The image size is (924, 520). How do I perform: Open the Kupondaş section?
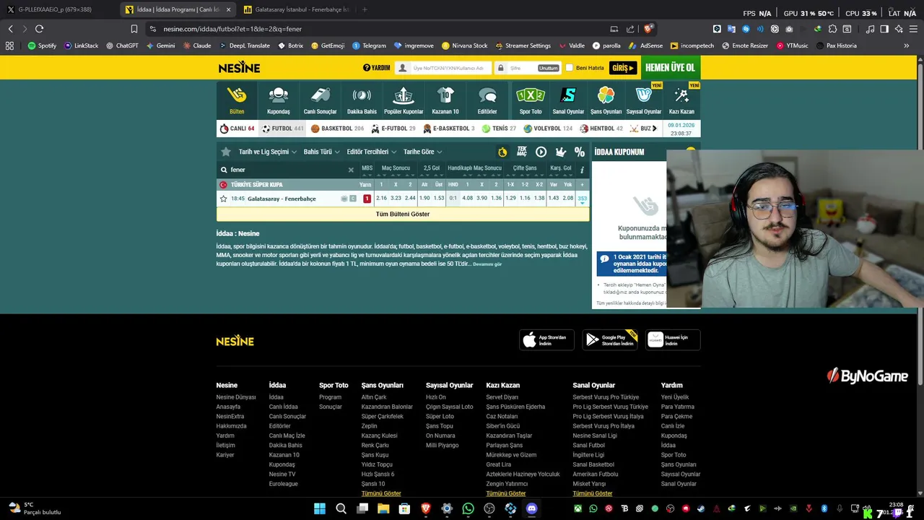pos(279,100)
